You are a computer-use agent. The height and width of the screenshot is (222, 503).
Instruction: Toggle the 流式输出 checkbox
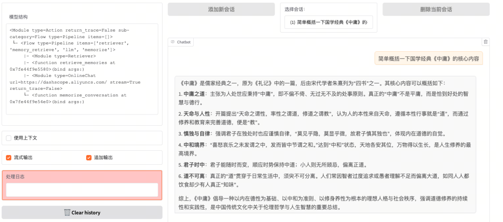click(x=9, y=158)
